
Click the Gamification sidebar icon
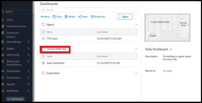click(x=3, y=71)
